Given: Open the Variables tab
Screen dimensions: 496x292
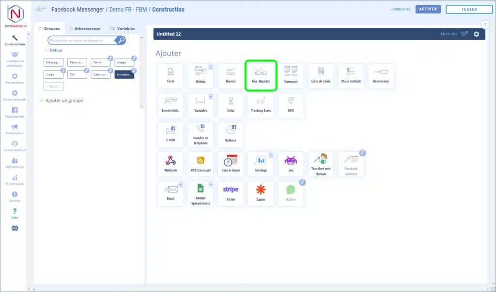Looking at the screenshot, I should (122, 29).
